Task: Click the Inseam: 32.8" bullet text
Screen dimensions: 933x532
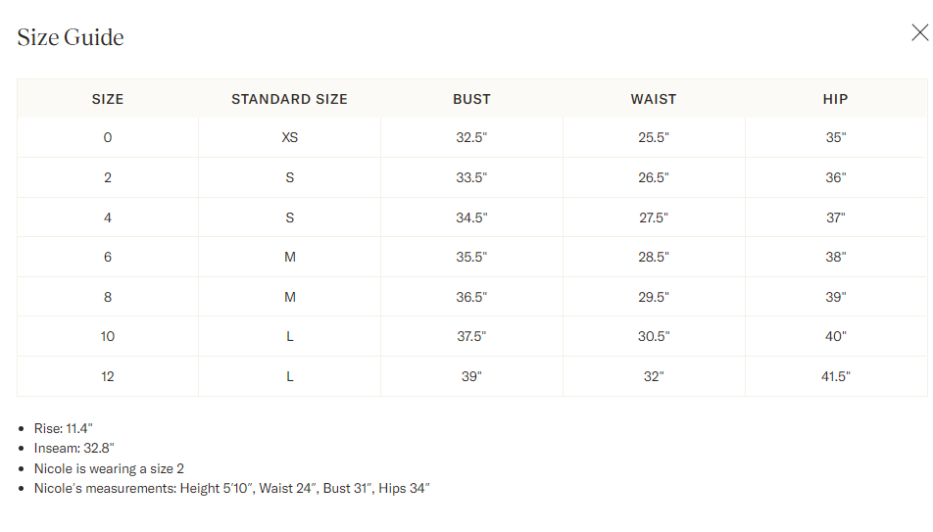Action: (74, 448)
